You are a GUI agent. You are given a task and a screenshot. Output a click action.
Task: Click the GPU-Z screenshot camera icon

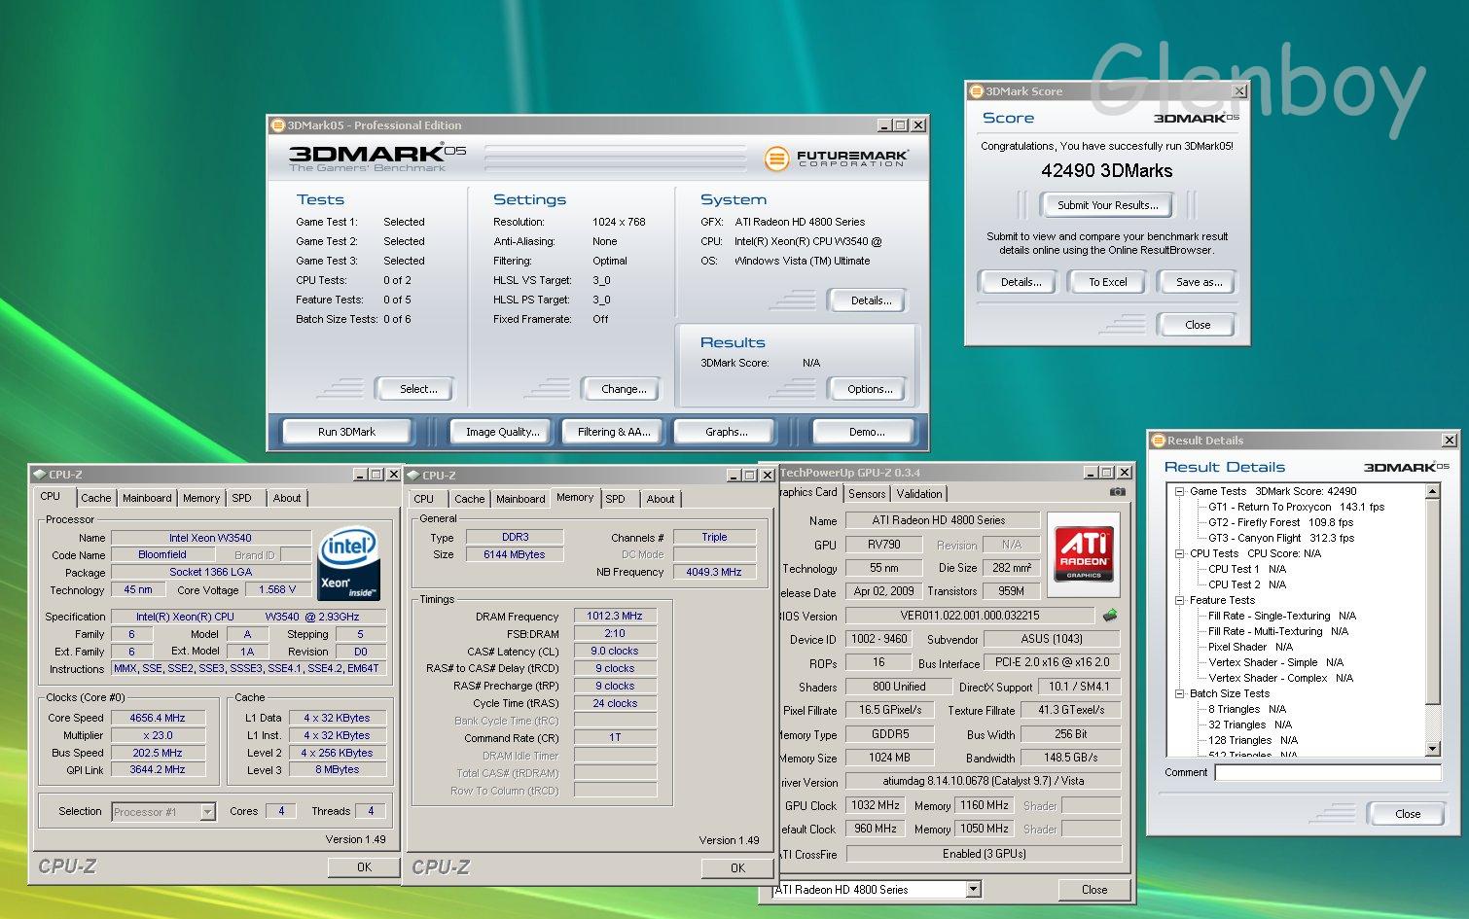tap(1117, 492)
